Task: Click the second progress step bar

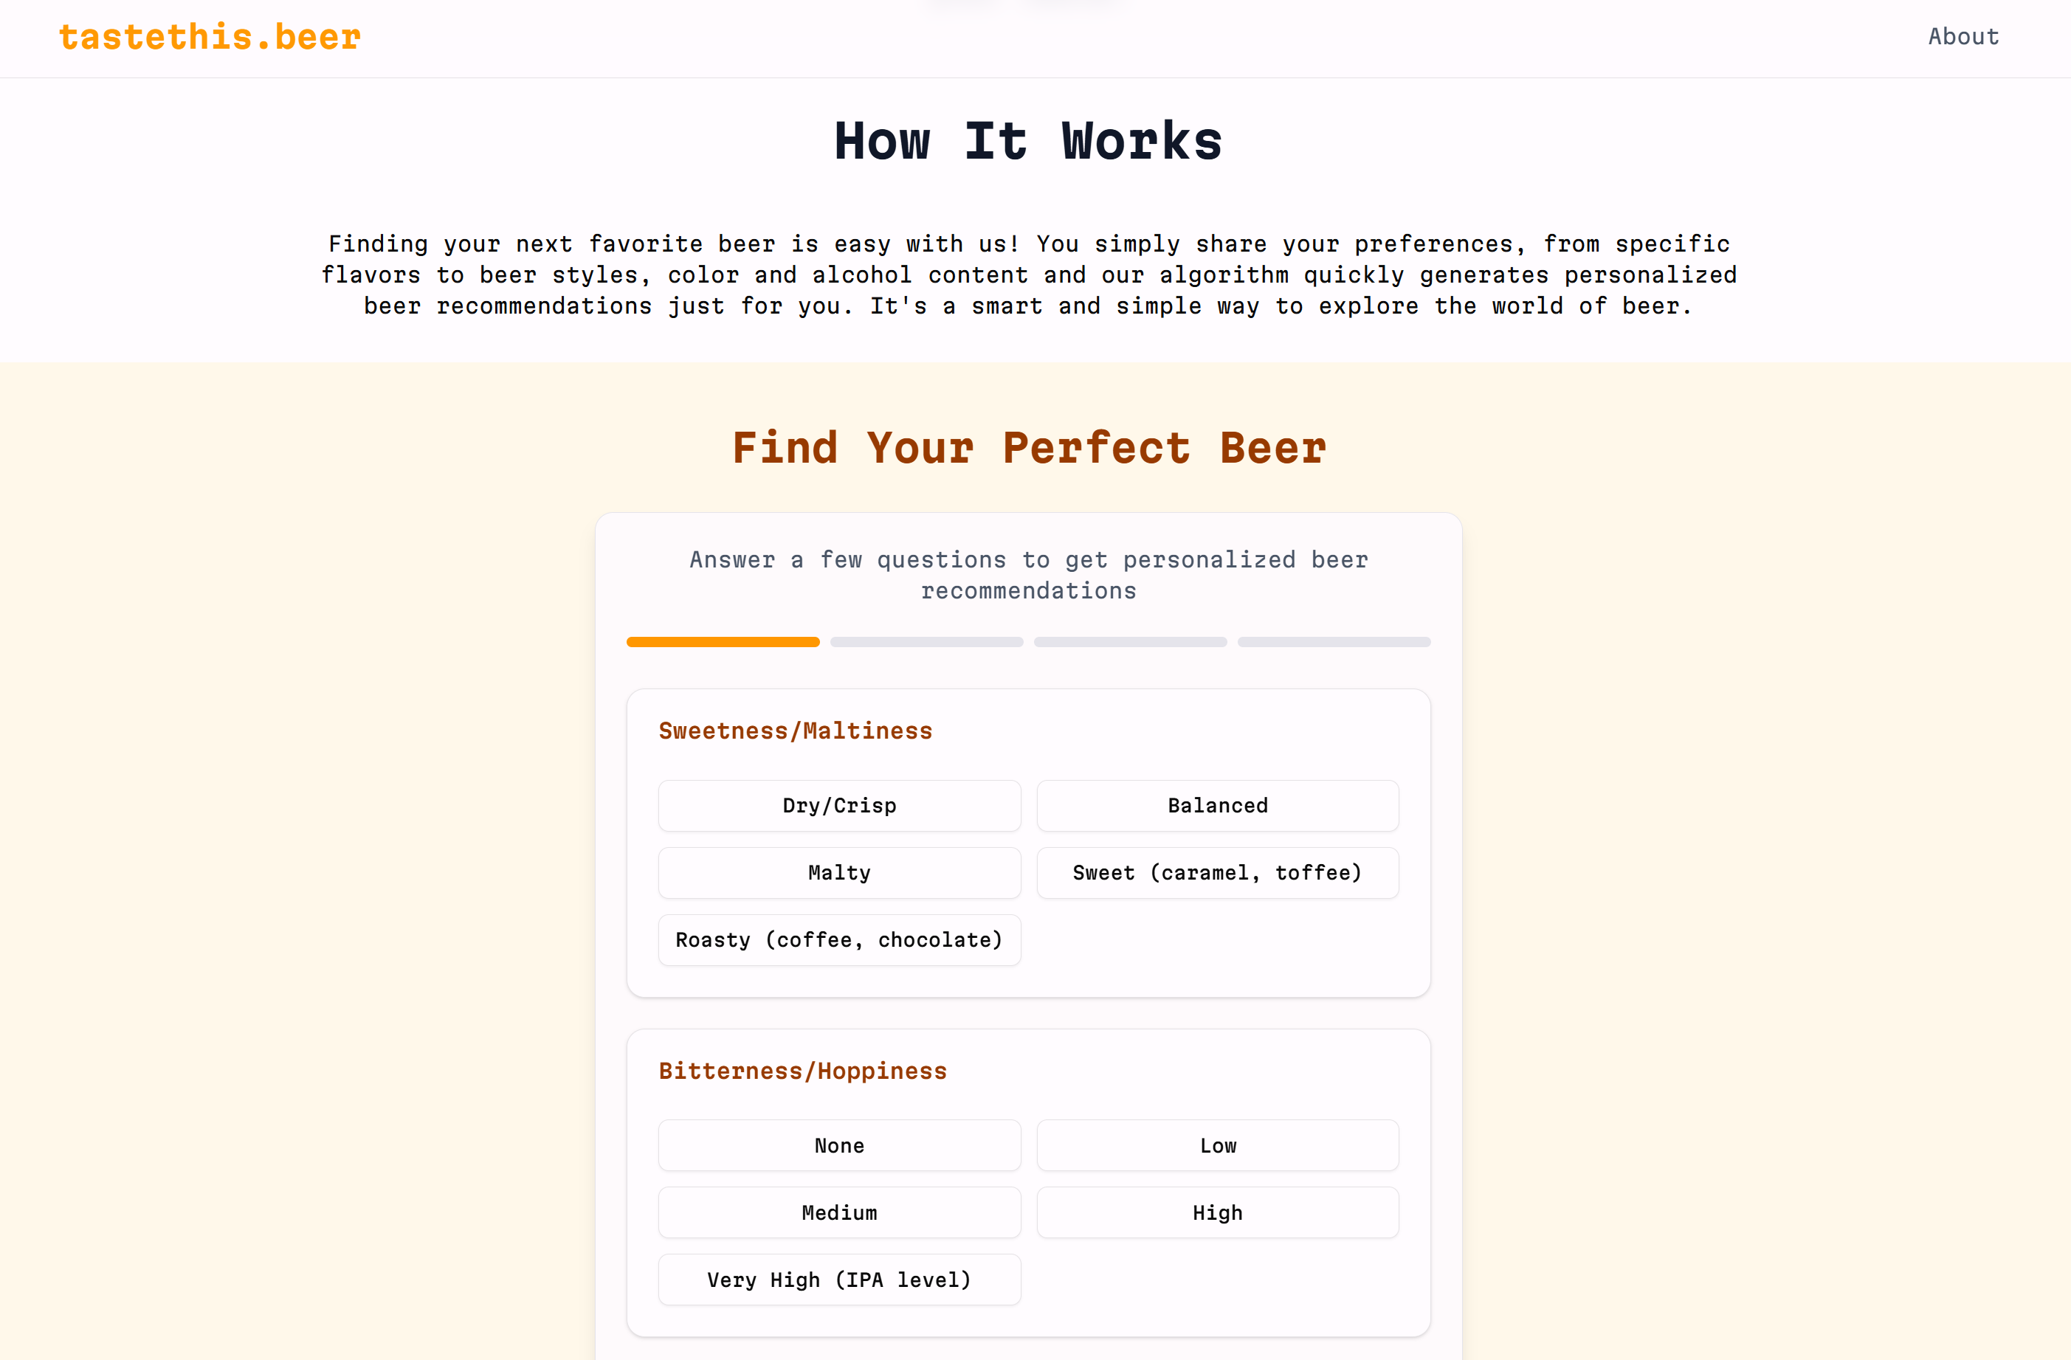Action: 927,642
